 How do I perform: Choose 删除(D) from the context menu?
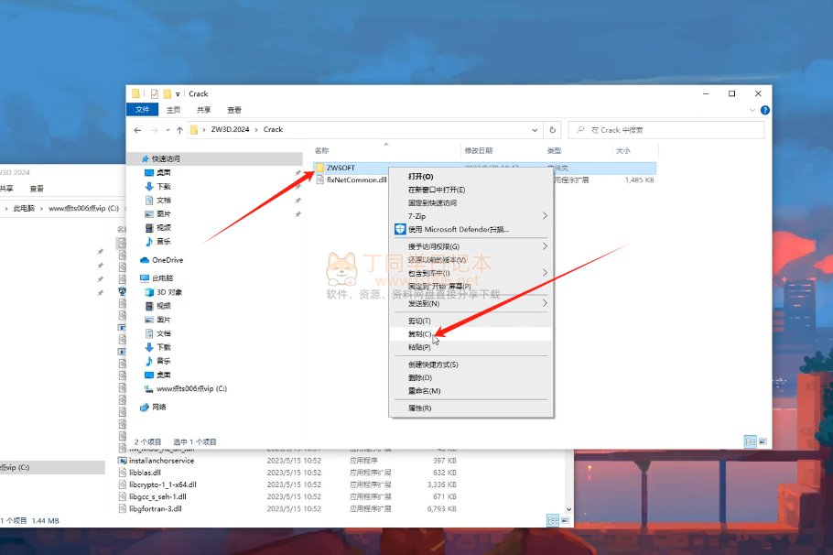tap(420, 377)
